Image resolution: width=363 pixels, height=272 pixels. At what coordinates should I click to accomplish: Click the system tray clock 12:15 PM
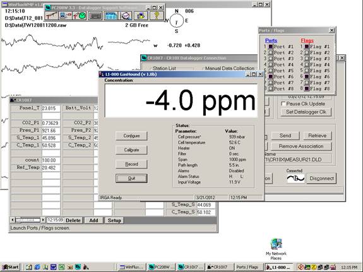[x=349, y=268]
